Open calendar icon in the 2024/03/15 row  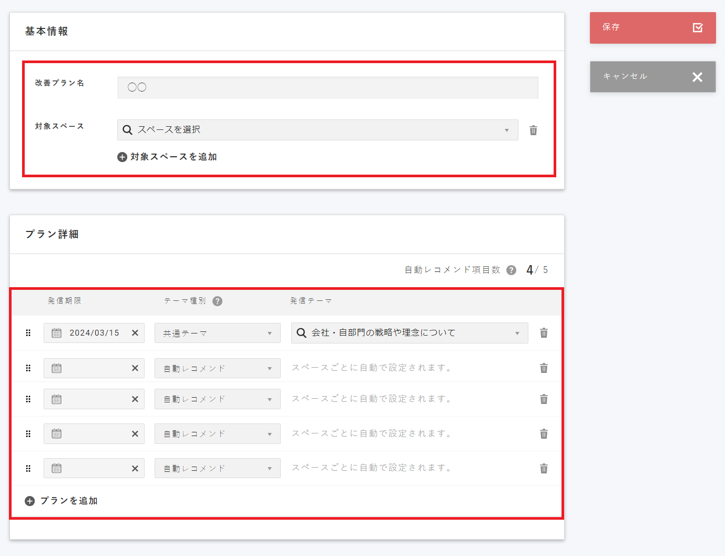click(x=57, y=333)
